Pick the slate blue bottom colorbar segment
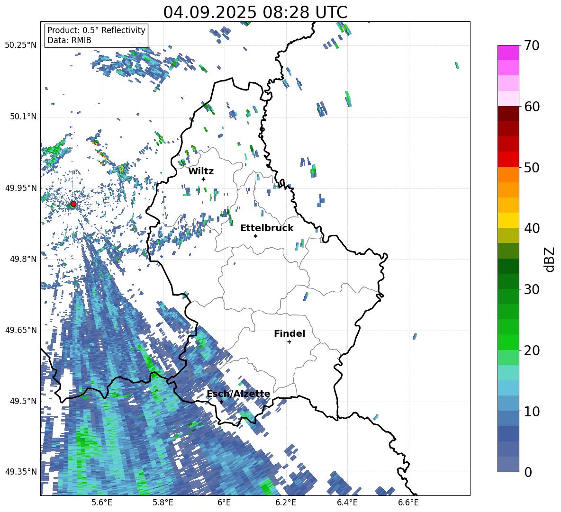561x512 pixels. coord(508,464)
